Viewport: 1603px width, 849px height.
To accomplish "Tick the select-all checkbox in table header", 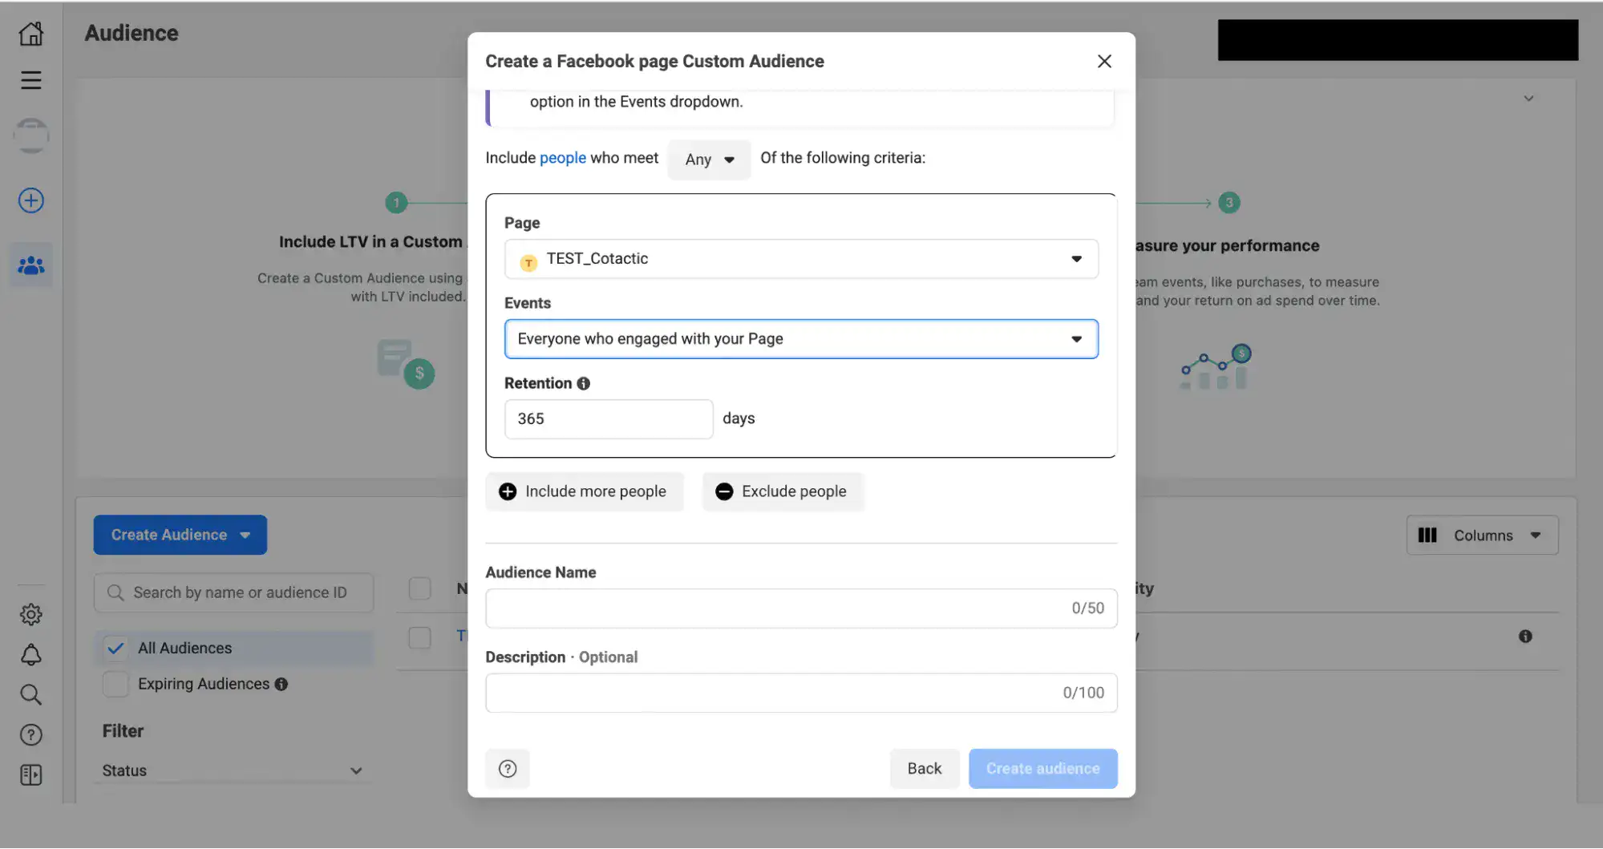I will click(x=419, y=588).
